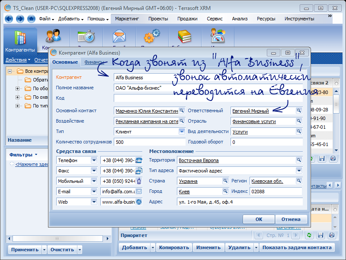
Task: Open the calendar stopwatch tasks icon
Action: tap(86, 36)
